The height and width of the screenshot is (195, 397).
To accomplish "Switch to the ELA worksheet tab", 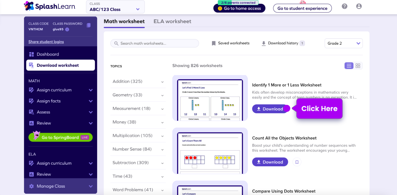I will coord(172,21).
